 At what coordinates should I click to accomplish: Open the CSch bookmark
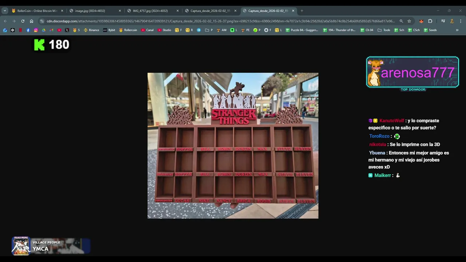coord(414,30)
